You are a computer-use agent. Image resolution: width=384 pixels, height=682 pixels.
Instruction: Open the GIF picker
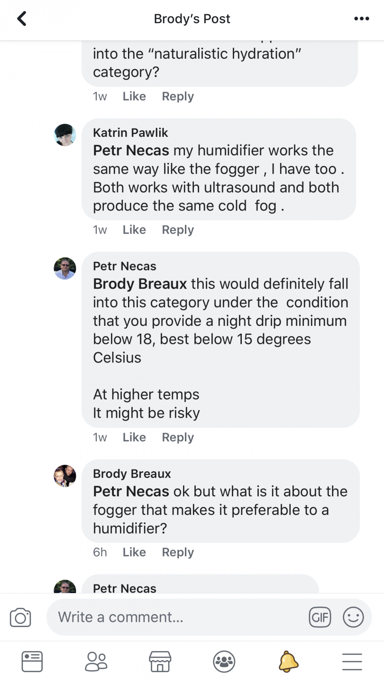pyautogui.click(x=320, y=617)
